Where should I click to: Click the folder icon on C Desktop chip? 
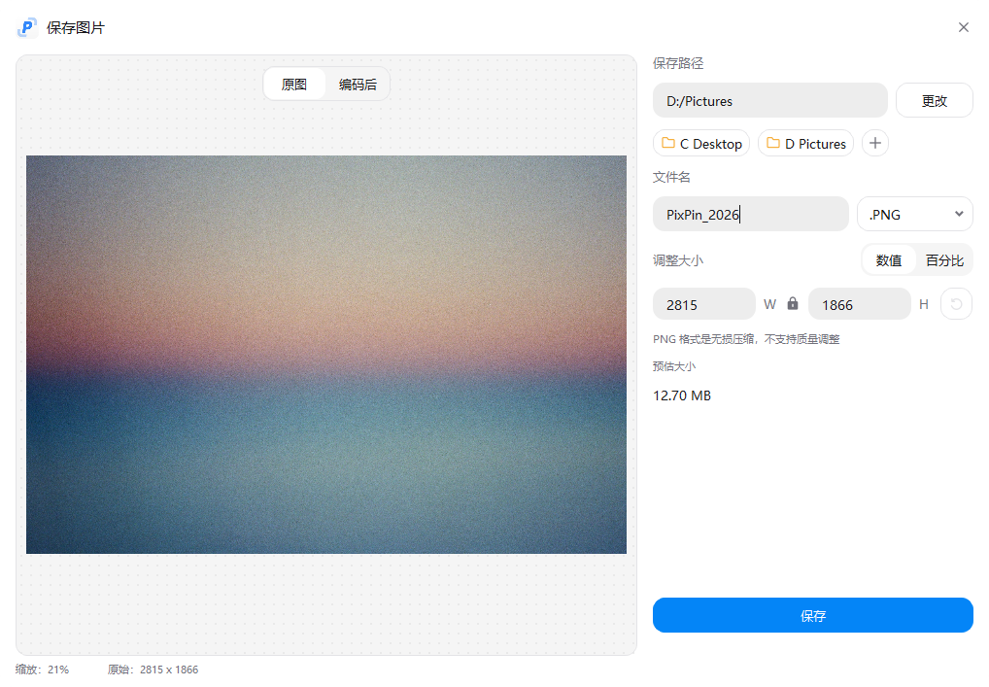[x=666, y=143]
